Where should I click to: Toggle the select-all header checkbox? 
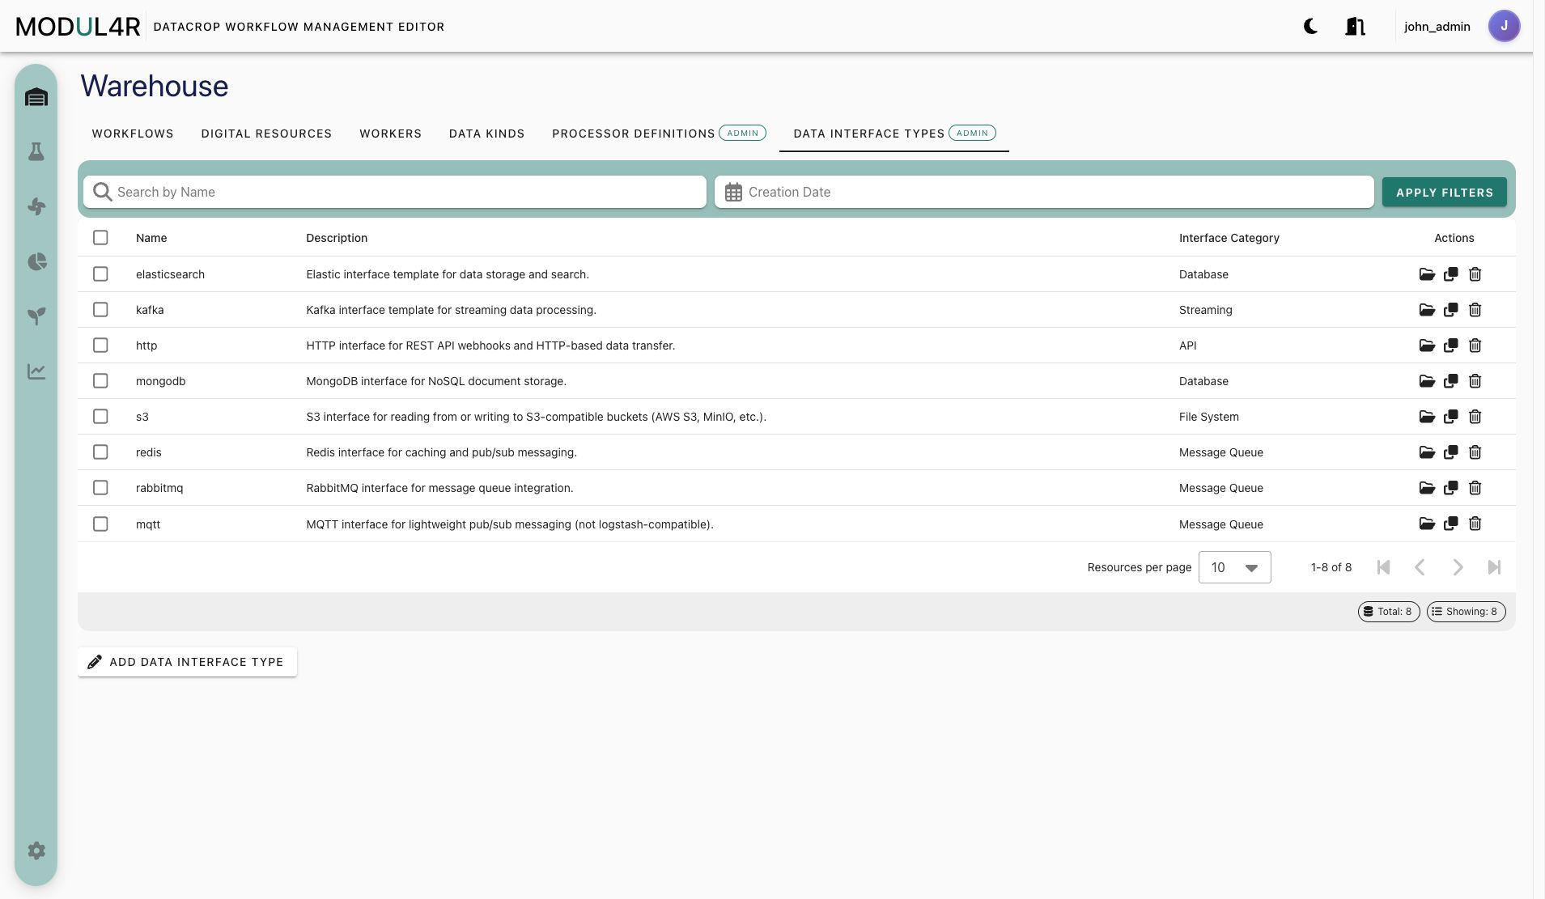coord(100,238)
